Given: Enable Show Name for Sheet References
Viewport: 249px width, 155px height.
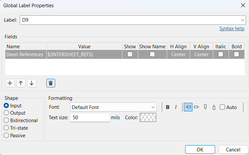Looking at the screenshot, I should tap(152, 55).
